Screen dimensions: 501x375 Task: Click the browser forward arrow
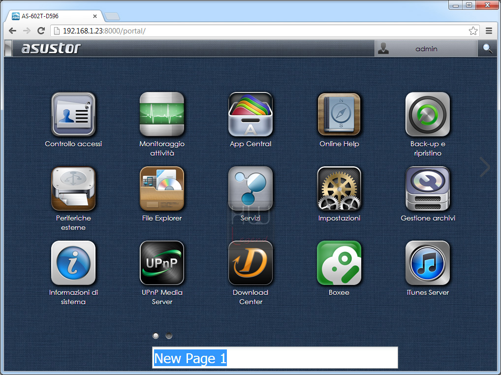pos(27,31)
